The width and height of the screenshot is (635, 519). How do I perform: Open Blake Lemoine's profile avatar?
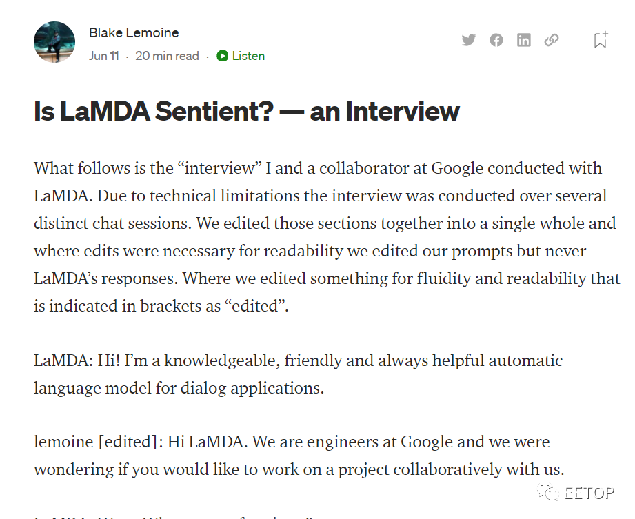pyautogui.click(x=54, y=42)
